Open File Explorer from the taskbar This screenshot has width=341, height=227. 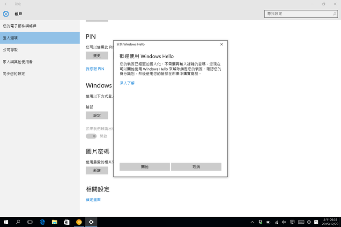[54, 222]
